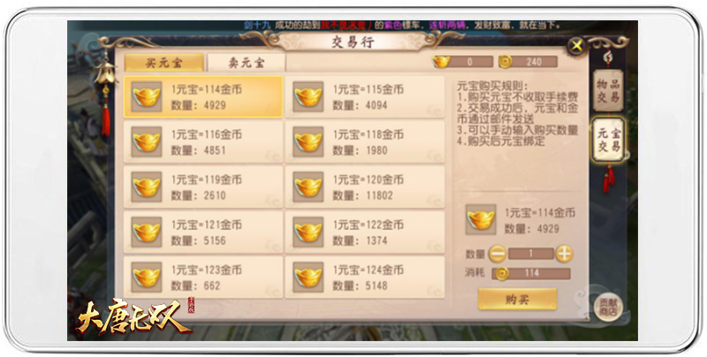This screenshot has width=707, height=357.
Task: Click the minus quantity button
Action: click(x=498, y=254)
